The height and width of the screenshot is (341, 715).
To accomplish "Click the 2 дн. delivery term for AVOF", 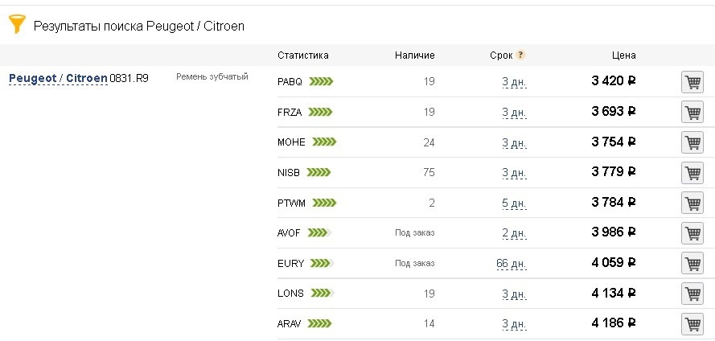I will (x=514, y=233).
